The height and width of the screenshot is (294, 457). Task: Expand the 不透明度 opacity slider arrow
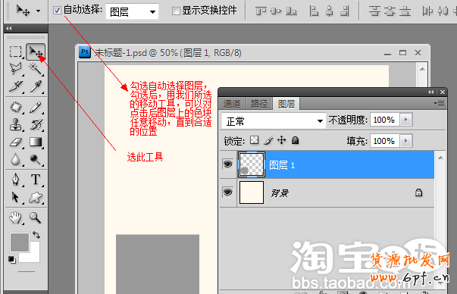point(405,120)
